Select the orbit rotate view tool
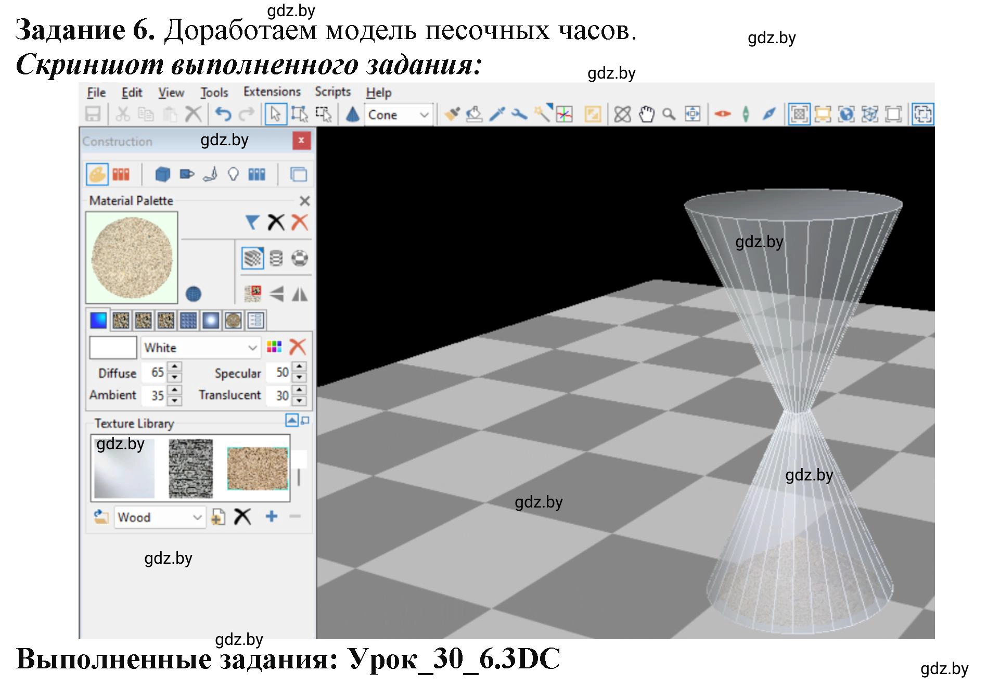The width and height of the screenshot is (987, 697). pos(622,114)
